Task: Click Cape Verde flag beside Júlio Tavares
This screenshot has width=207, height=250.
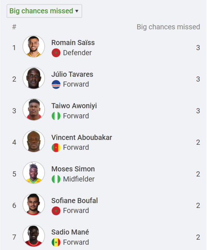Action: [56, 84]
